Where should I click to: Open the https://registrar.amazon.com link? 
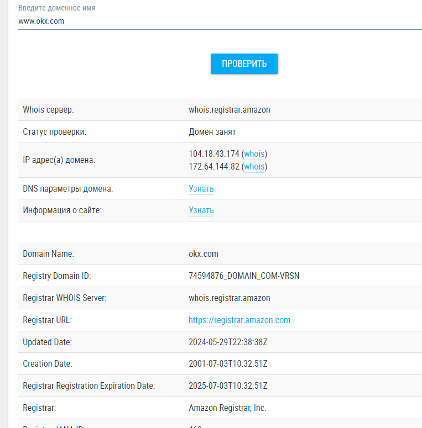pos(239,320)
